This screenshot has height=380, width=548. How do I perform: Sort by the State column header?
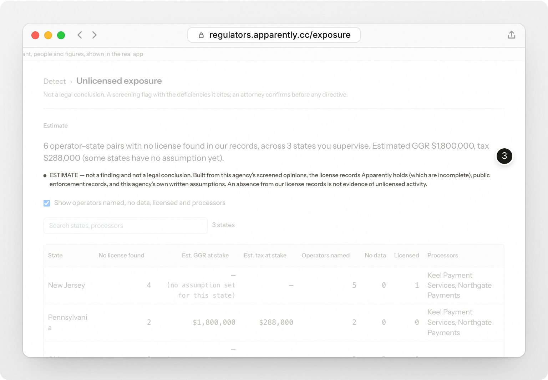coord(55,255)
